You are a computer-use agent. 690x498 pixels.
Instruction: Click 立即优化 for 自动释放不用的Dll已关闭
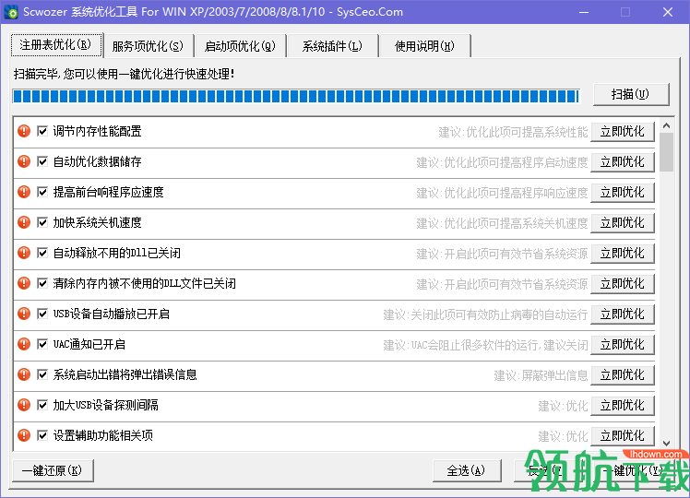click(x=623, y=253)
